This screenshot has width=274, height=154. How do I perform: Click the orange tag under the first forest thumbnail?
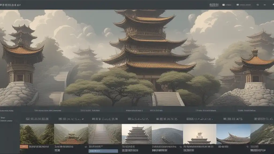pos(24,147)
